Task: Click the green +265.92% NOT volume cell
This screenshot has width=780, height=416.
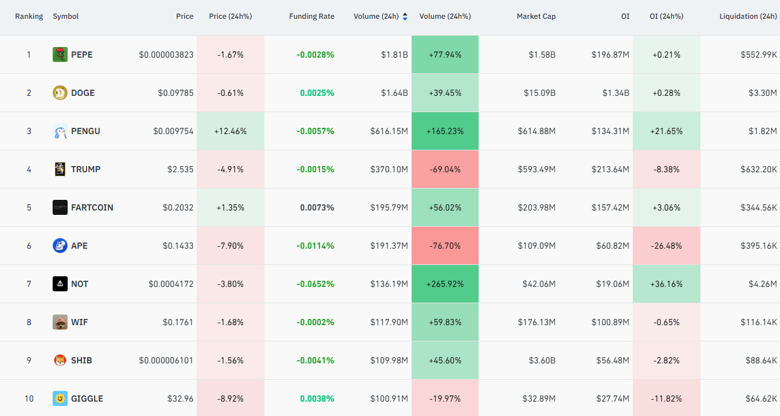Action: click(445, 284)
